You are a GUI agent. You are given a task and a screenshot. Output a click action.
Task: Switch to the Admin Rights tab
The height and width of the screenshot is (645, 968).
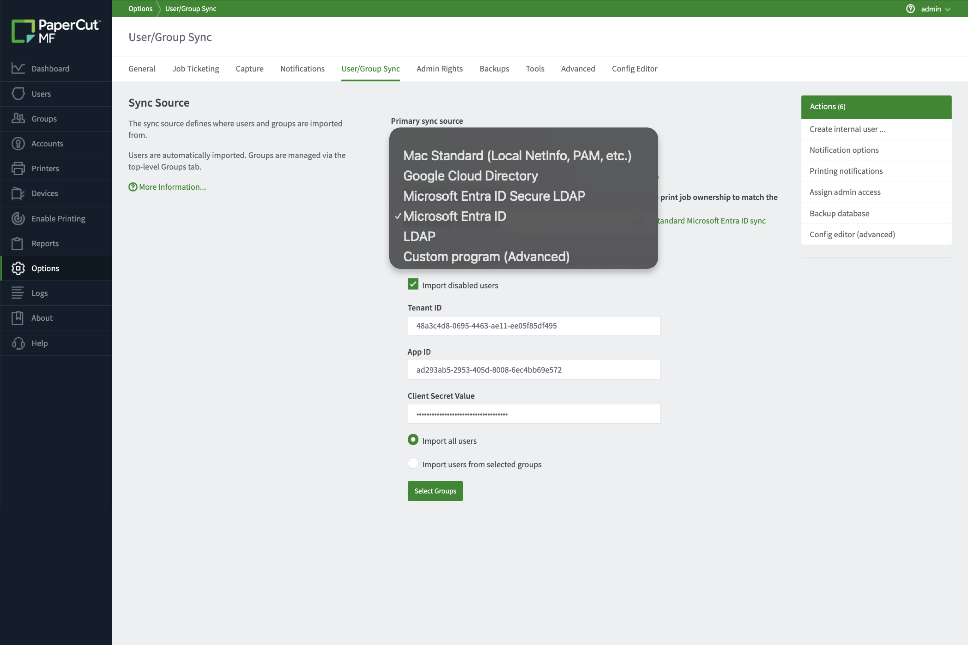pyautogui.click(x=439, y=69)
